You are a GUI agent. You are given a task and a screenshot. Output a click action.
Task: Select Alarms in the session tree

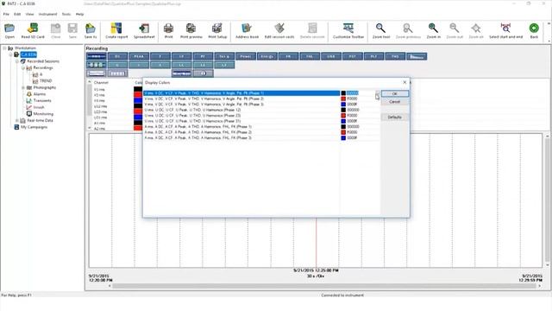coord(40,94)
